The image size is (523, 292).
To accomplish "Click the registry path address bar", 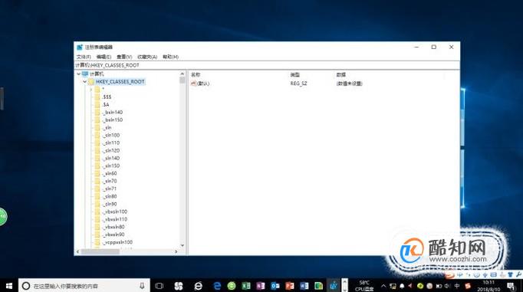I will 267,65.
